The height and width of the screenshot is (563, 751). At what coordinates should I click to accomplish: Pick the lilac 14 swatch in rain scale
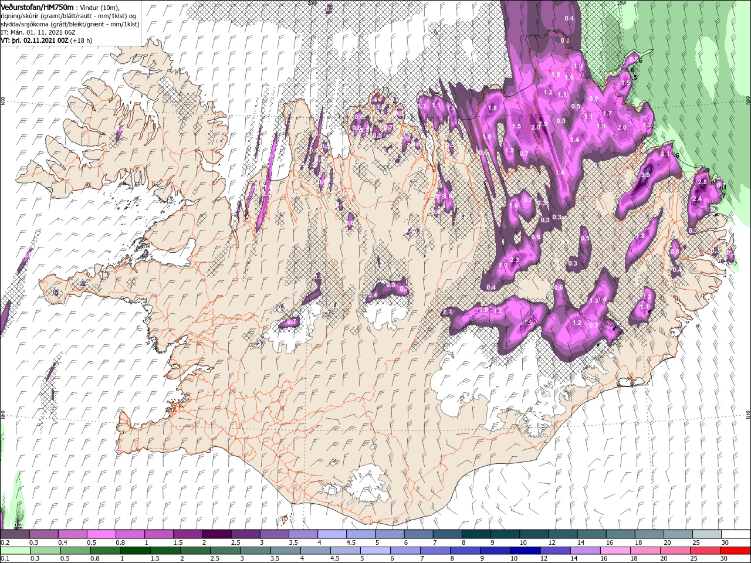(585, 551)
